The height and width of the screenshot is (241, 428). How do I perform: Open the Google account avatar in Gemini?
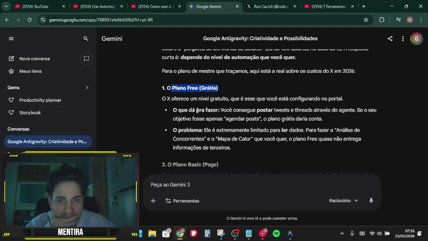(x=416, y=38)
